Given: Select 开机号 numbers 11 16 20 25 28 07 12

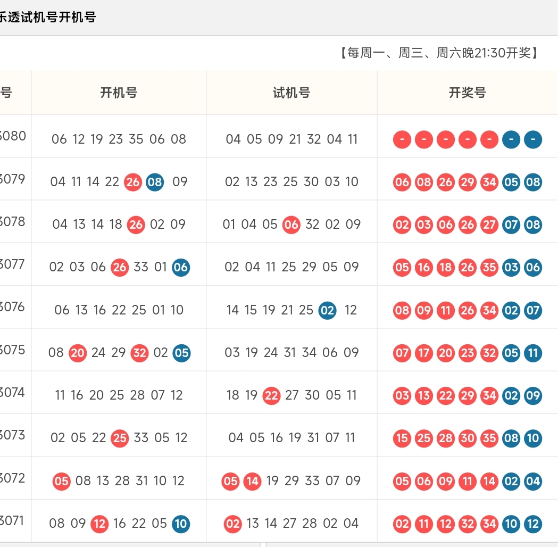Looking at the screenshot, I should coord(119,395).
